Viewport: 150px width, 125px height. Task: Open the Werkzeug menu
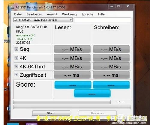coord(69,14)
